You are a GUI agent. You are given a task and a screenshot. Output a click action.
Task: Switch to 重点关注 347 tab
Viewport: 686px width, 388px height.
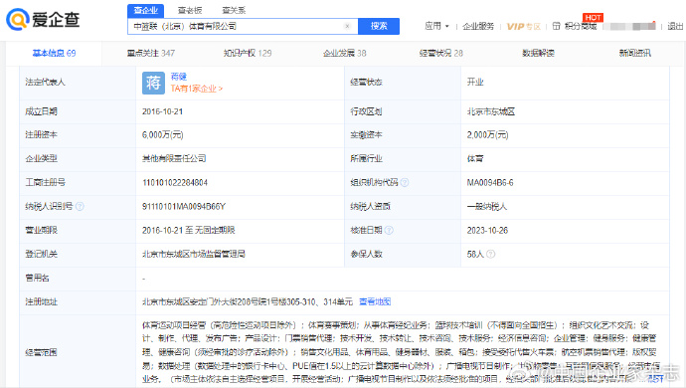tap(151, 53)
